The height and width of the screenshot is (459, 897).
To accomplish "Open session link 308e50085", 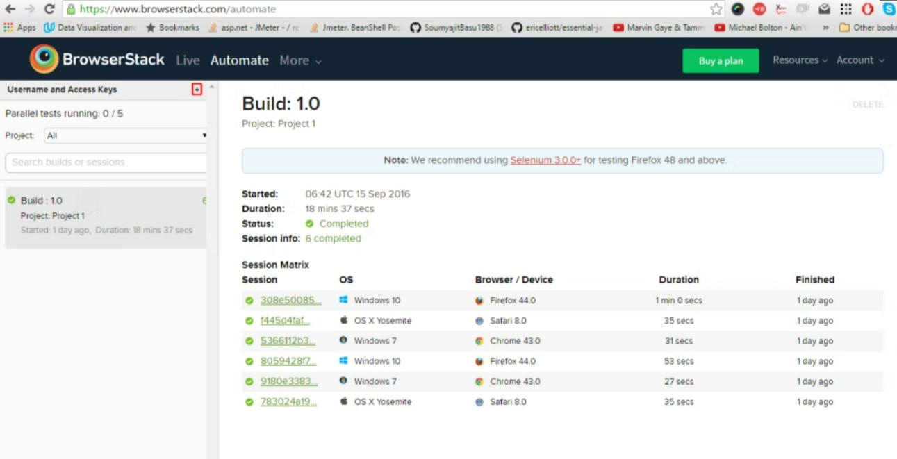I will click(x=290, y=301).
